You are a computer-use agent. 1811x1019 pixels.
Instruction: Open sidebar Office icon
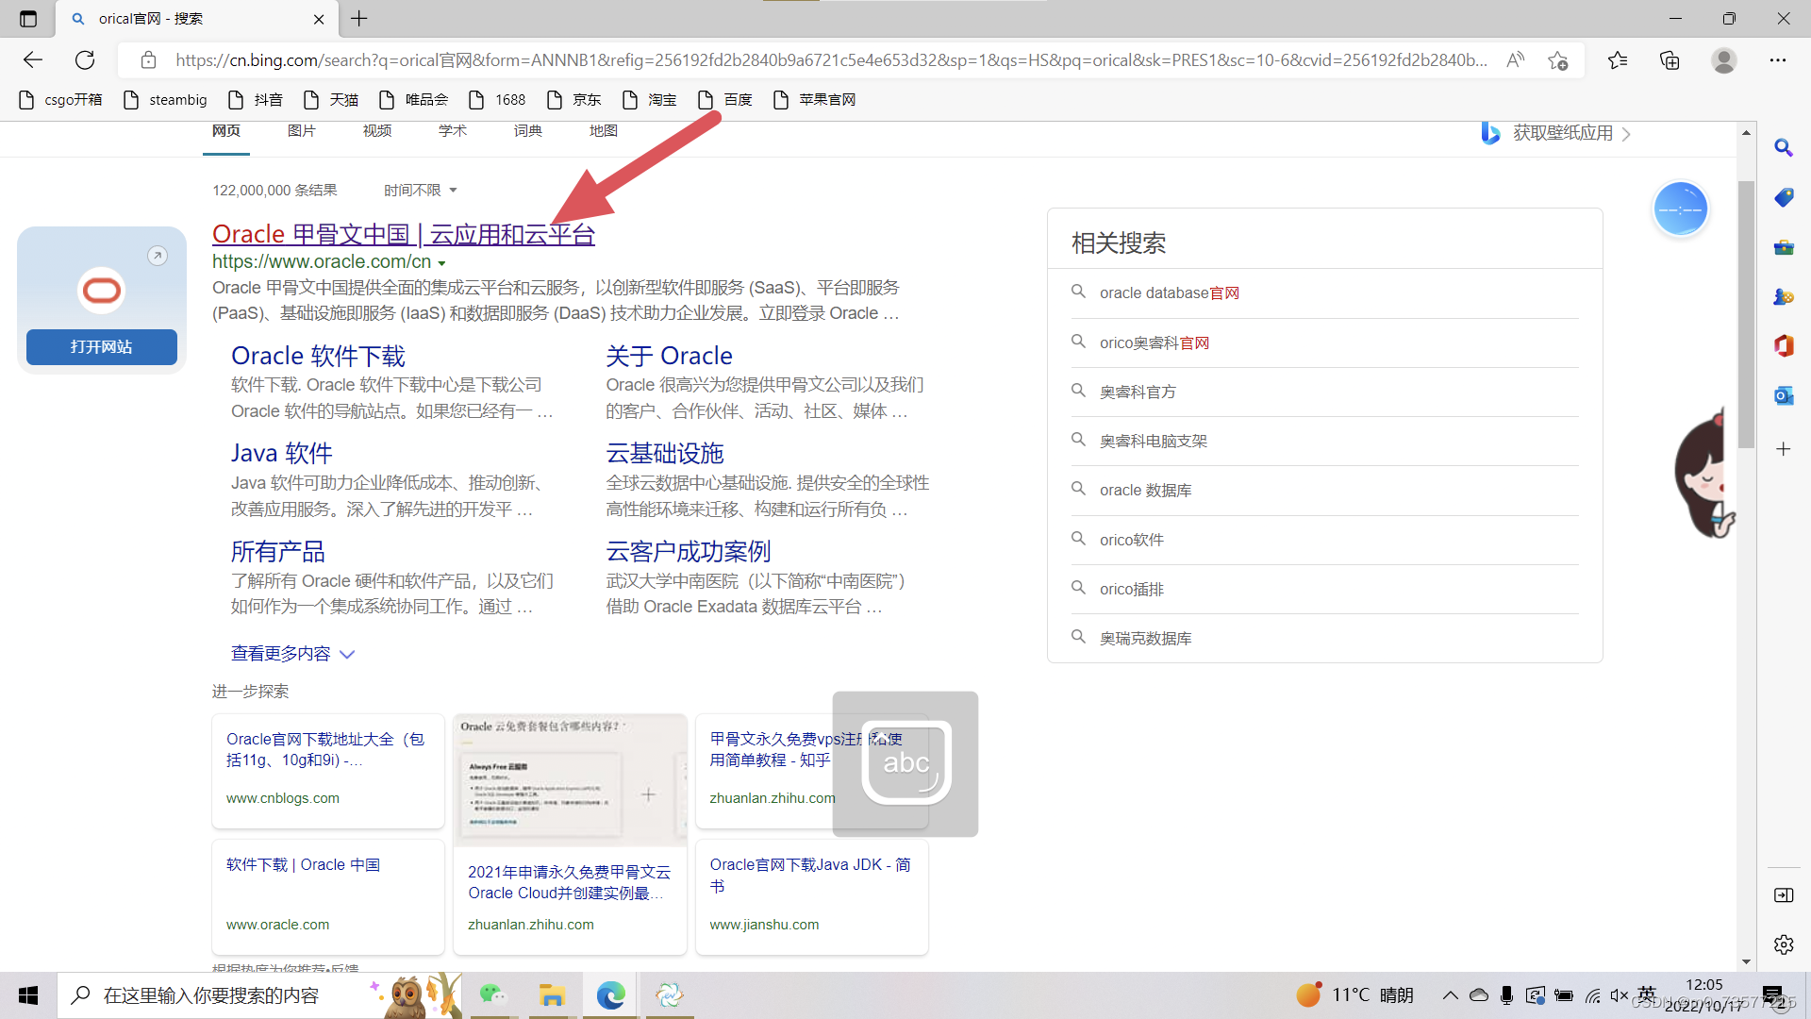[x=1783, y=345]
